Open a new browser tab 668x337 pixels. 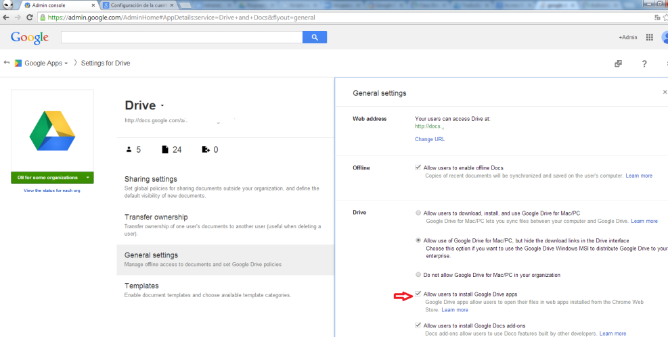pos(185,5)
